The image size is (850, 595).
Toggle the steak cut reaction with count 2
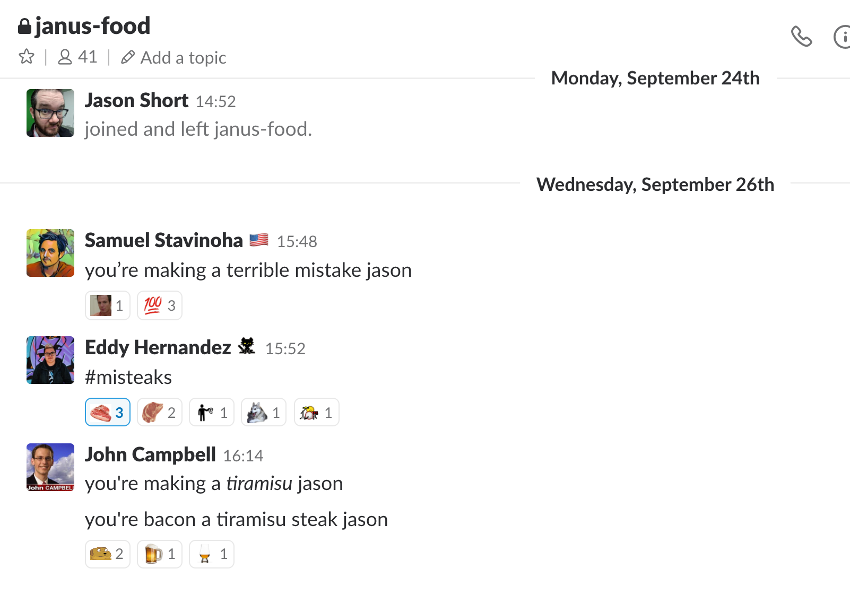[x=160, y=412]
